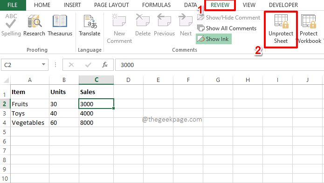Screen dimensions: 324x183
Task: Go to the Previous comment
Action: tap(164, 25)
